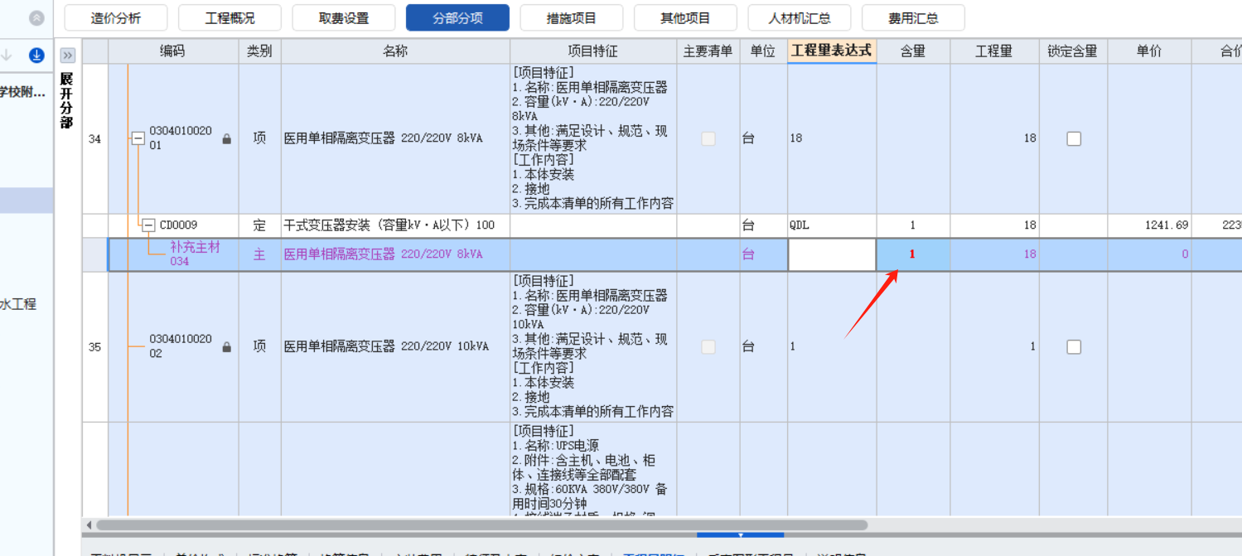Click the active 含量 cell showing value 1

click(x=911, y=254)
